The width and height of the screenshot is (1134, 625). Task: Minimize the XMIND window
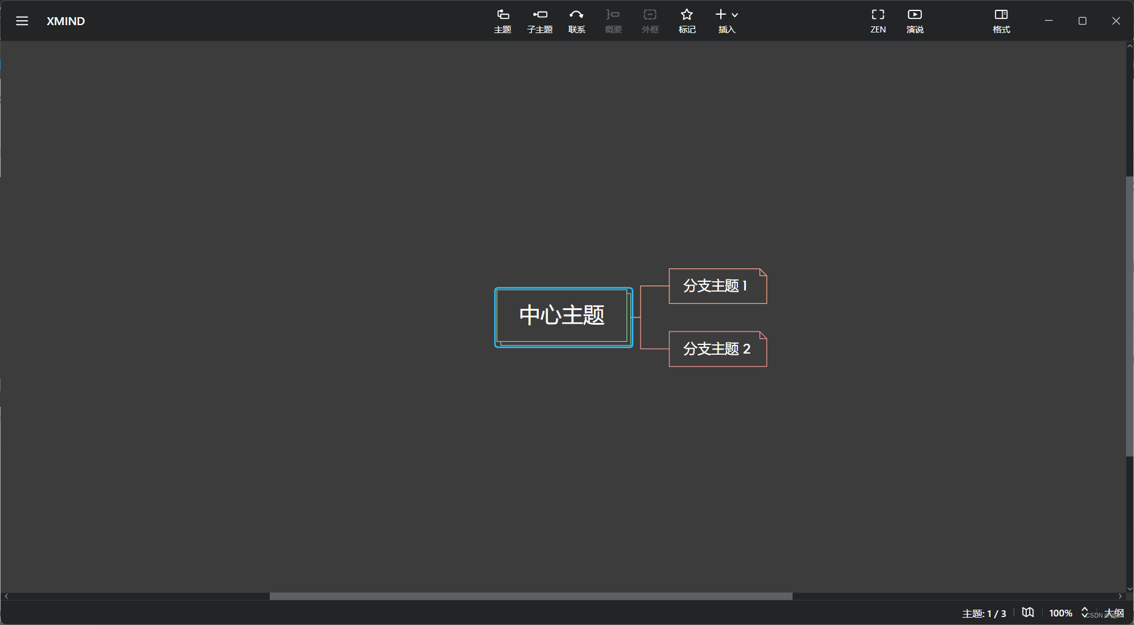point(1049,21)
